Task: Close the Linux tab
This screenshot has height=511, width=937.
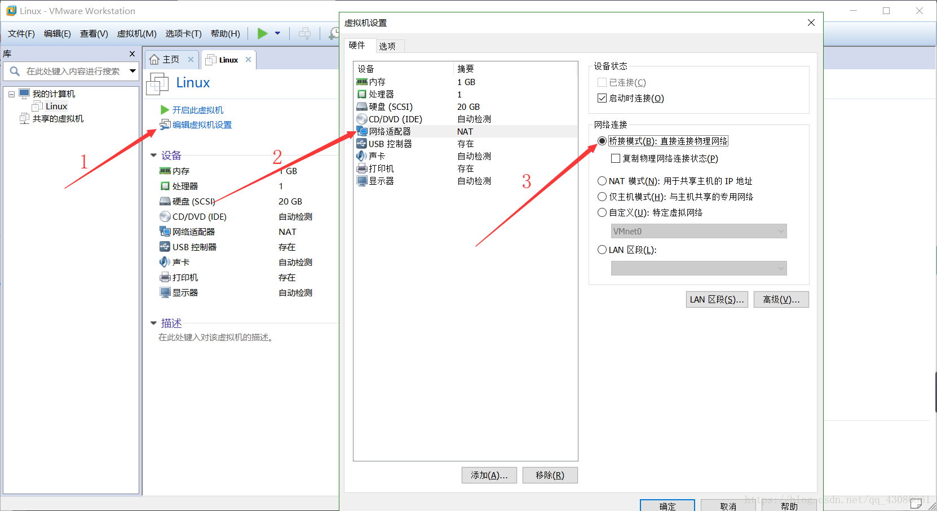Action: 248,59
